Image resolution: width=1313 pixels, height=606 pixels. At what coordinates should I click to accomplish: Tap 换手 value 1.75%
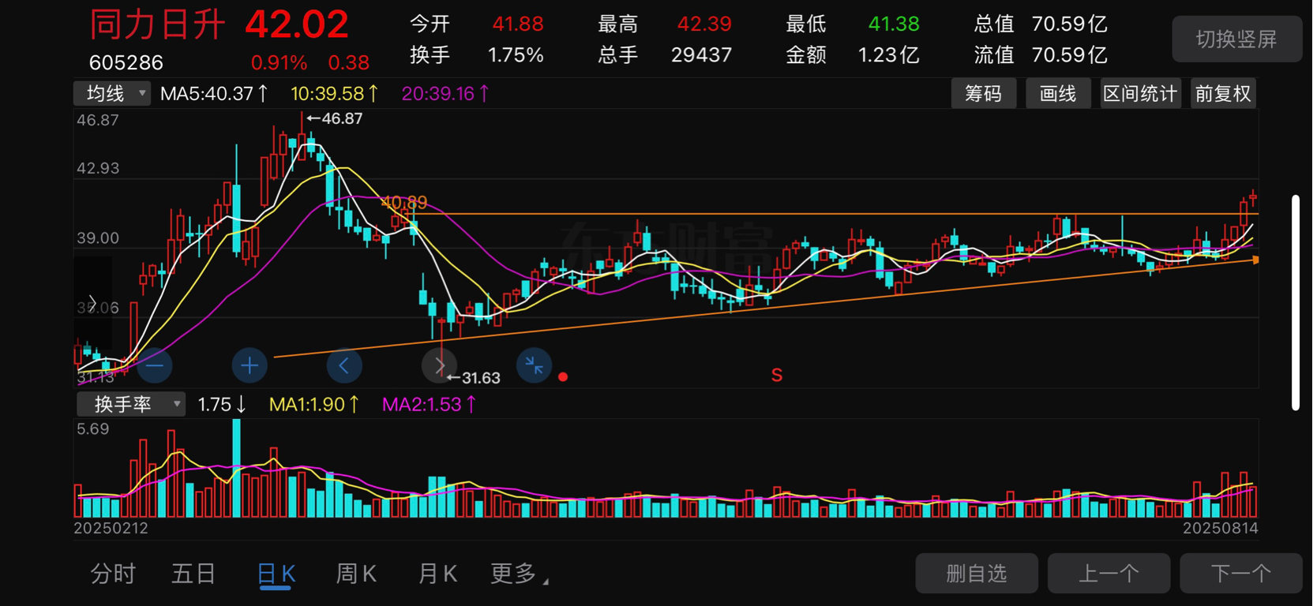(x=516, y=55)
